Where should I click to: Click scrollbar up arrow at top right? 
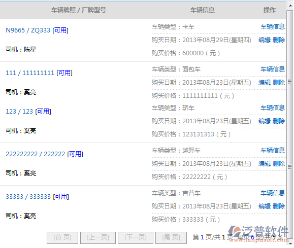click(x=290, y=6)
